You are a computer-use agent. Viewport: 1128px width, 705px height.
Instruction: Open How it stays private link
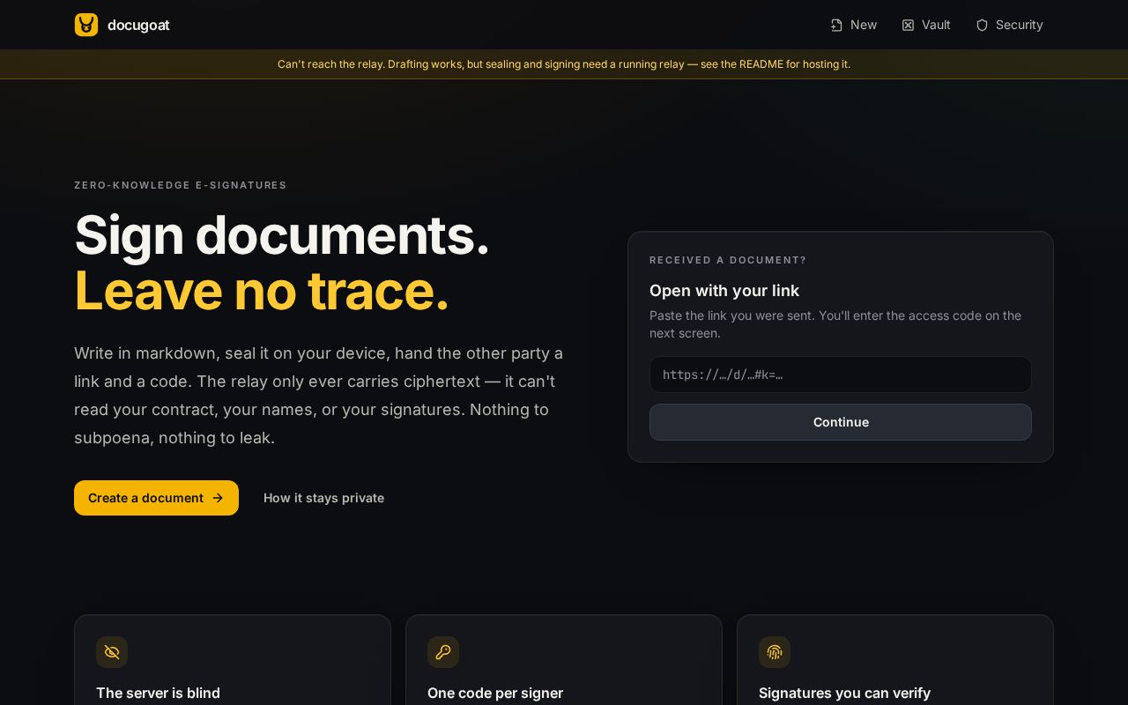(323, 498)
